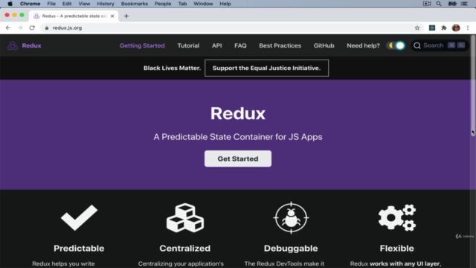
Task: Open the Chrome profile avatar
Action: point(456,28)
